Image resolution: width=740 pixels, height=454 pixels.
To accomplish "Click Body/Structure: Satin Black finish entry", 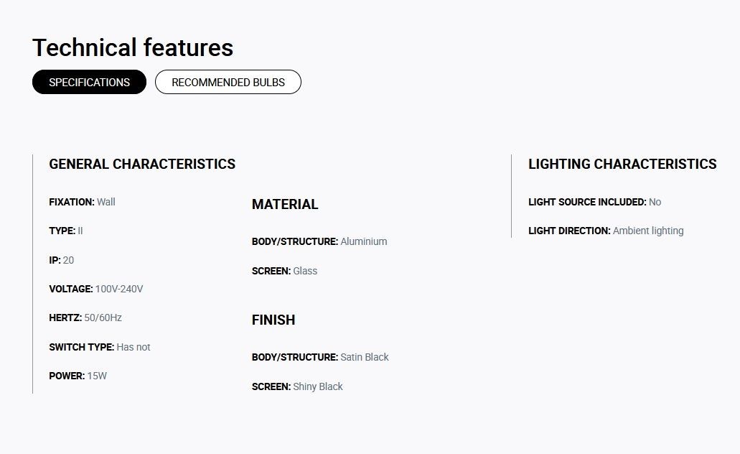I will click(x=320, y=357).
